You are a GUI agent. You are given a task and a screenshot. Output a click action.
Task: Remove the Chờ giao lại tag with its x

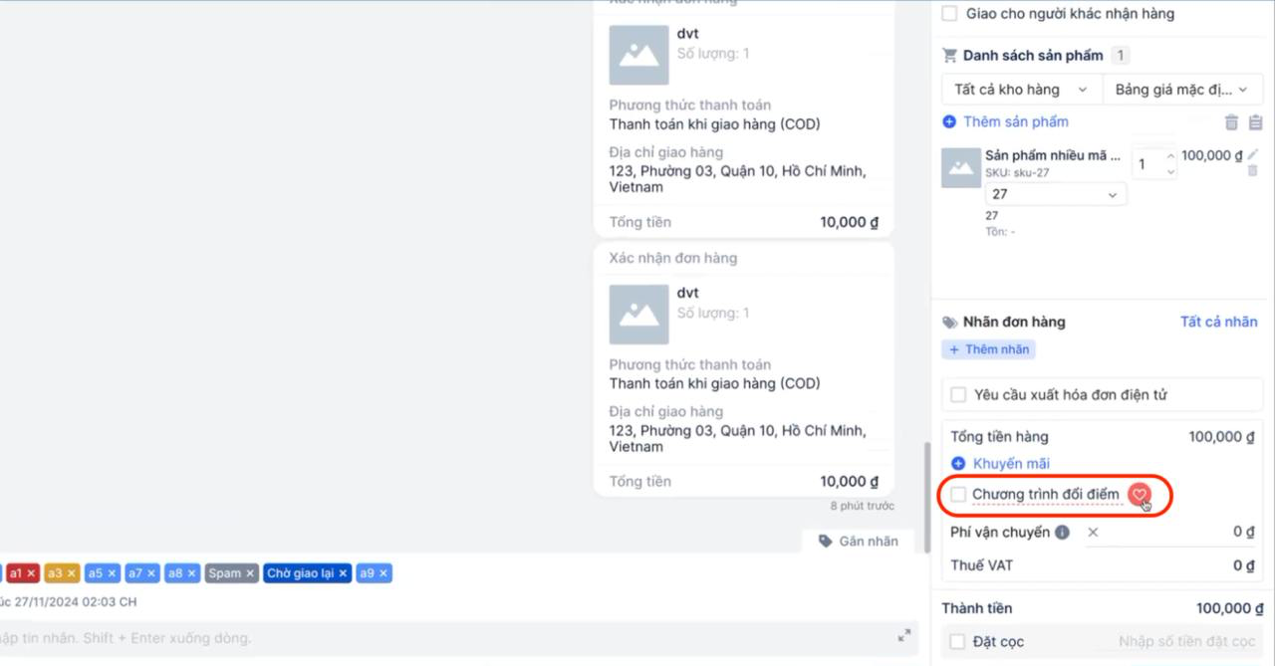343,573
